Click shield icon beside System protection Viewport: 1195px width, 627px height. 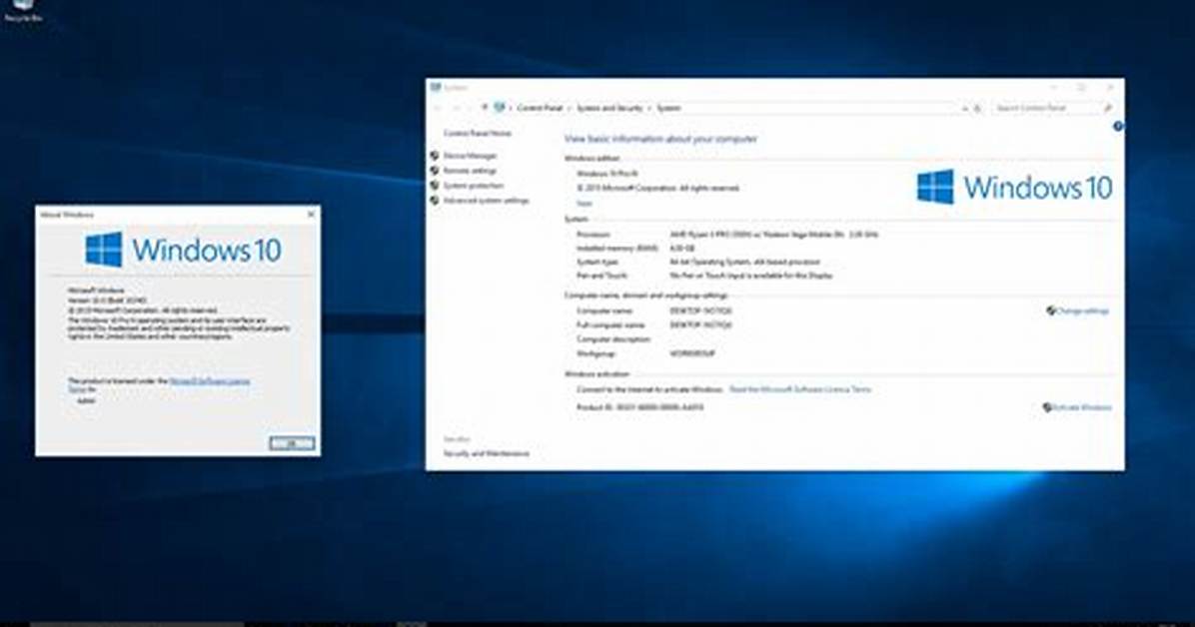coord(435,186)
